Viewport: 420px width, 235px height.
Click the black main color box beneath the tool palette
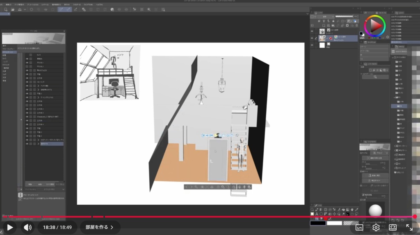point(318,223)
